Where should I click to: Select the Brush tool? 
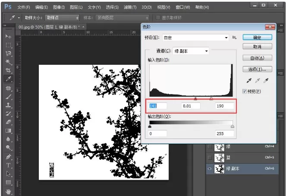coord(8,97)
